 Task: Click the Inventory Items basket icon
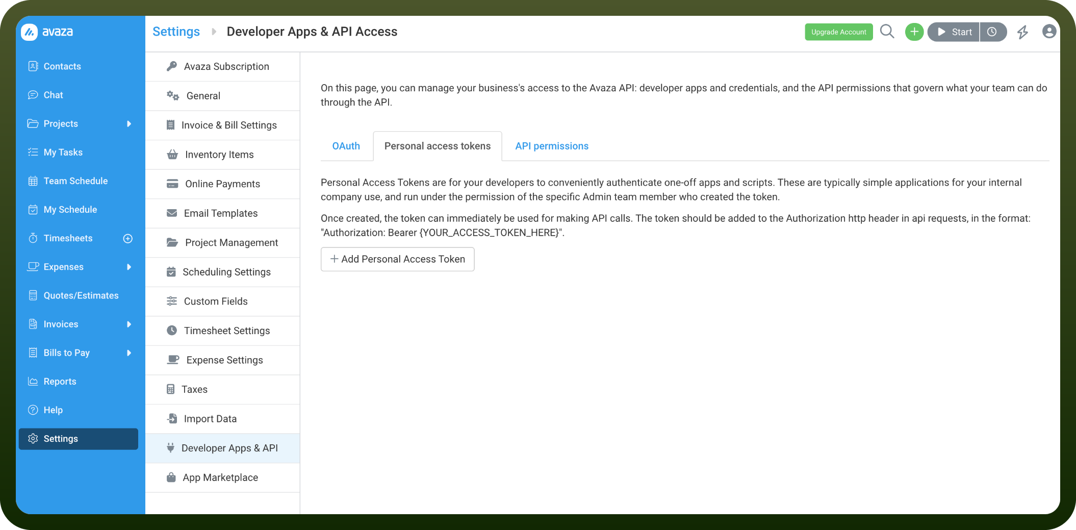pos(172,155)
